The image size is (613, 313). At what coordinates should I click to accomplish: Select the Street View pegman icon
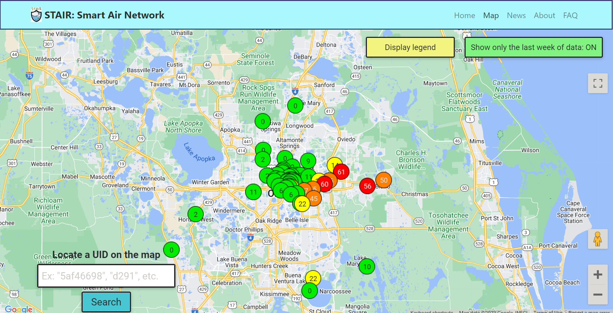[x=598, y=239]
